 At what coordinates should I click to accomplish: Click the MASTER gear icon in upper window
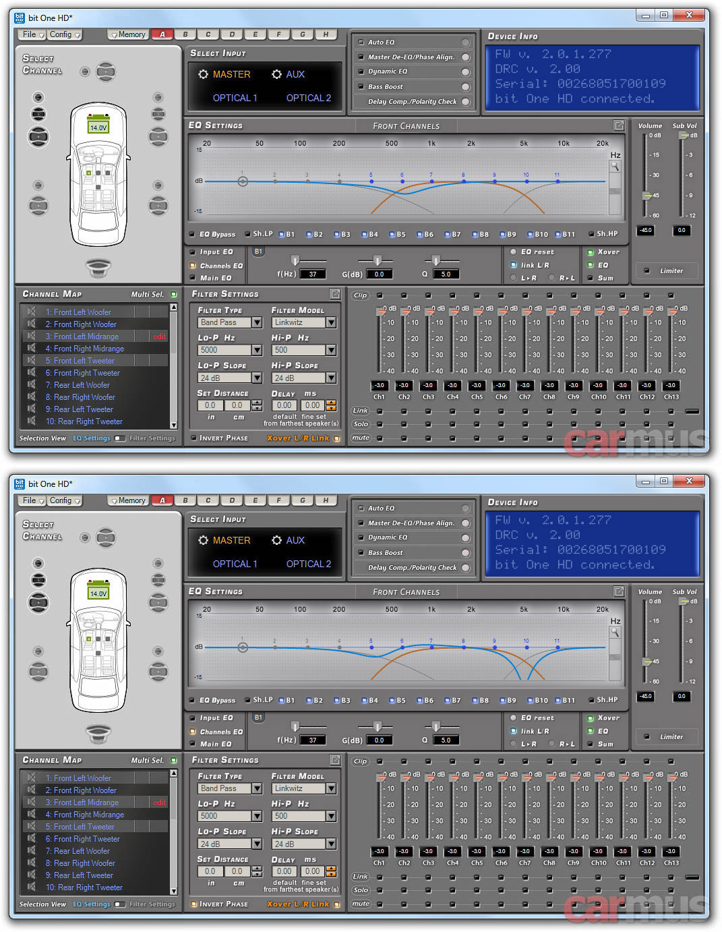coord(203,74)
